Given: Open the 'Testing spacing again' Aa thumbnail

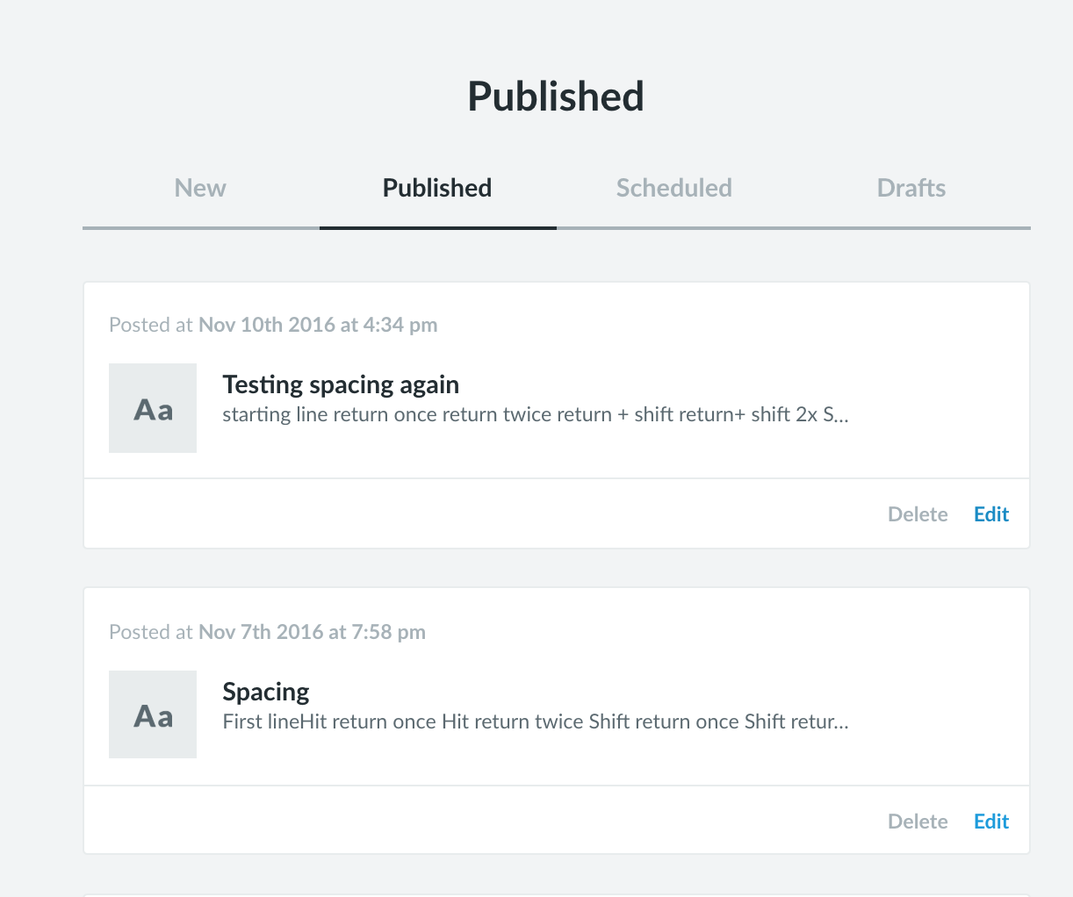Looking at the screenshot, I should (153, 409).
